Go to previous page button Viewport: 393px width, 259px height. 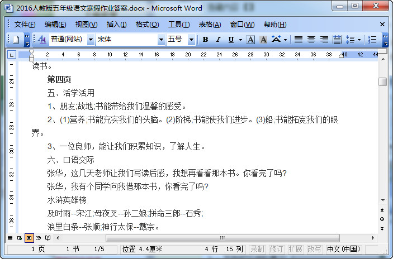tap(382, 210)
